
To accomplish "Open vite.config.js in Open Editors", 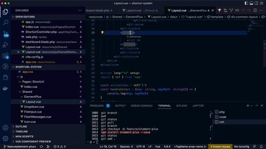I will pos(34,57).
